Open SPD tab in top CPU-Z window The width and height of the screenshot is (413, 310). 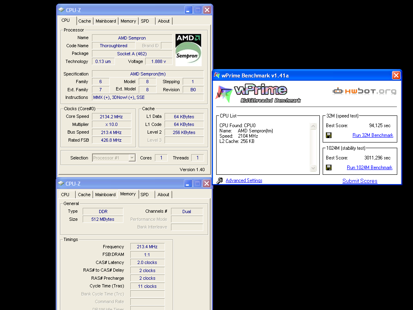pos(145,21)
